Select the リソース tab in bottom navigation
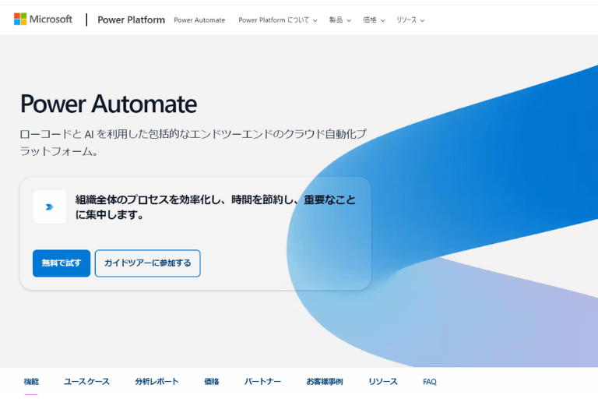Screen dimensions: 598x399 pyautogui.click(x=383, y=381)
